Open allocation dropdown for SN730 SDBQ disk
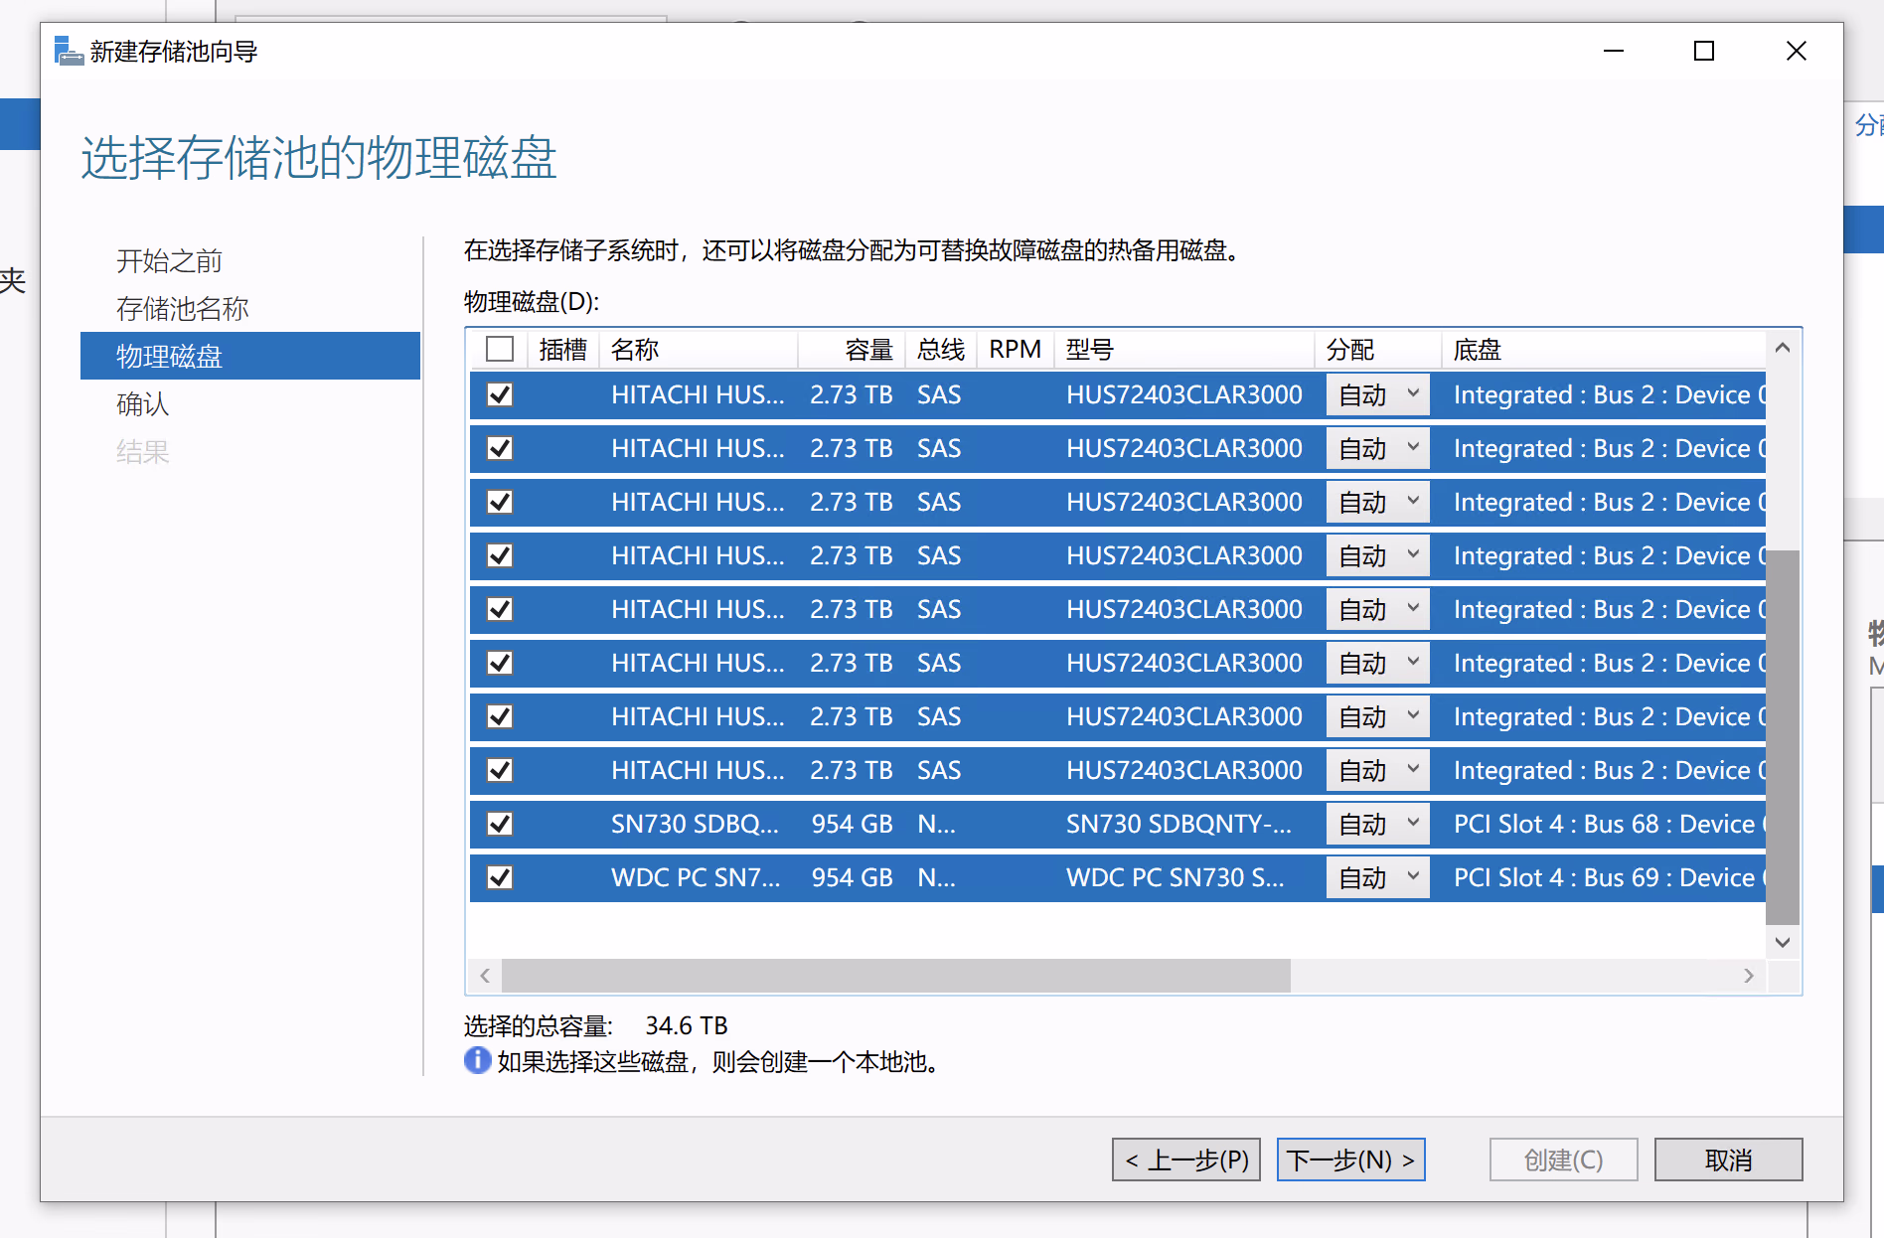Image resolution: width=1884 pixels, height=1238 pixels. click(1377, 824)
